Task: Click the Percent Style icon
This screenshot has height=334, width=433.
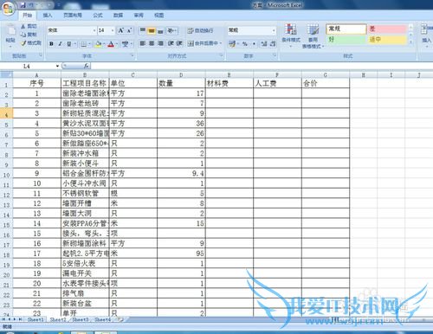Action: pos(245,44)
